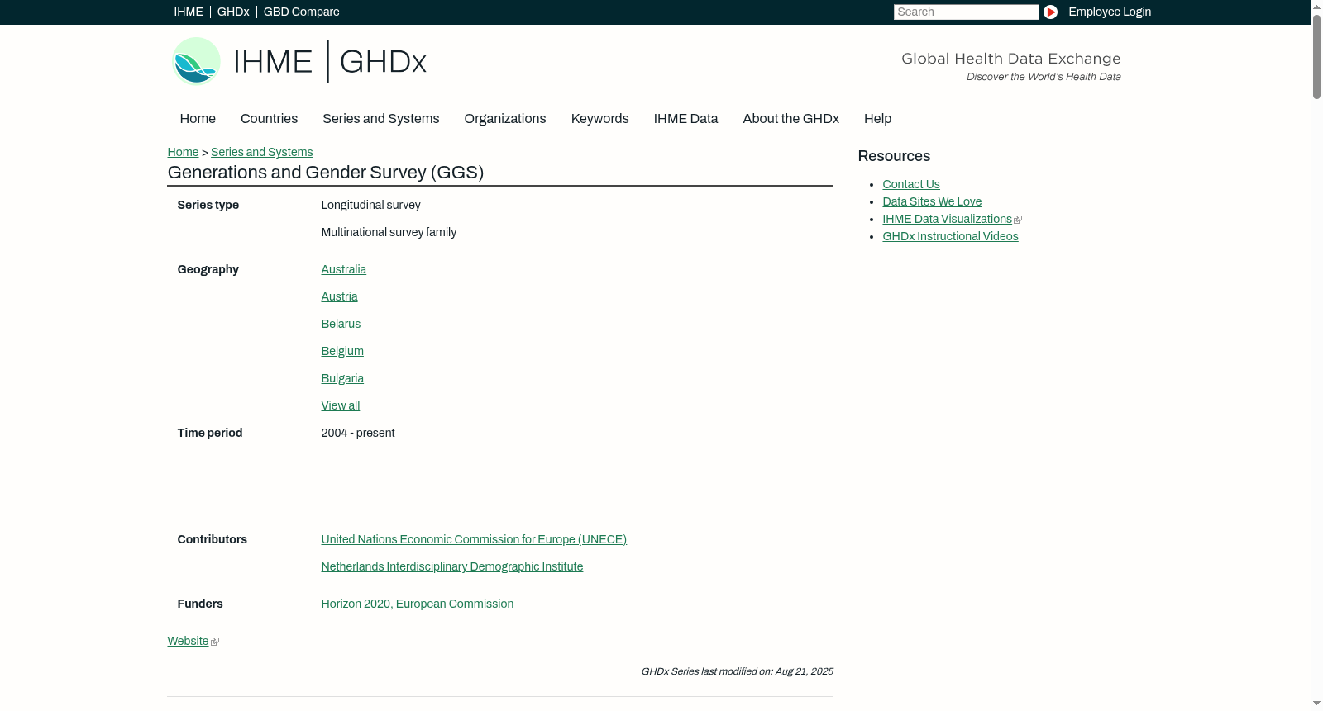Click the 'Series type' label
The height and width of the screenshot is (711, 1323).
208,205
